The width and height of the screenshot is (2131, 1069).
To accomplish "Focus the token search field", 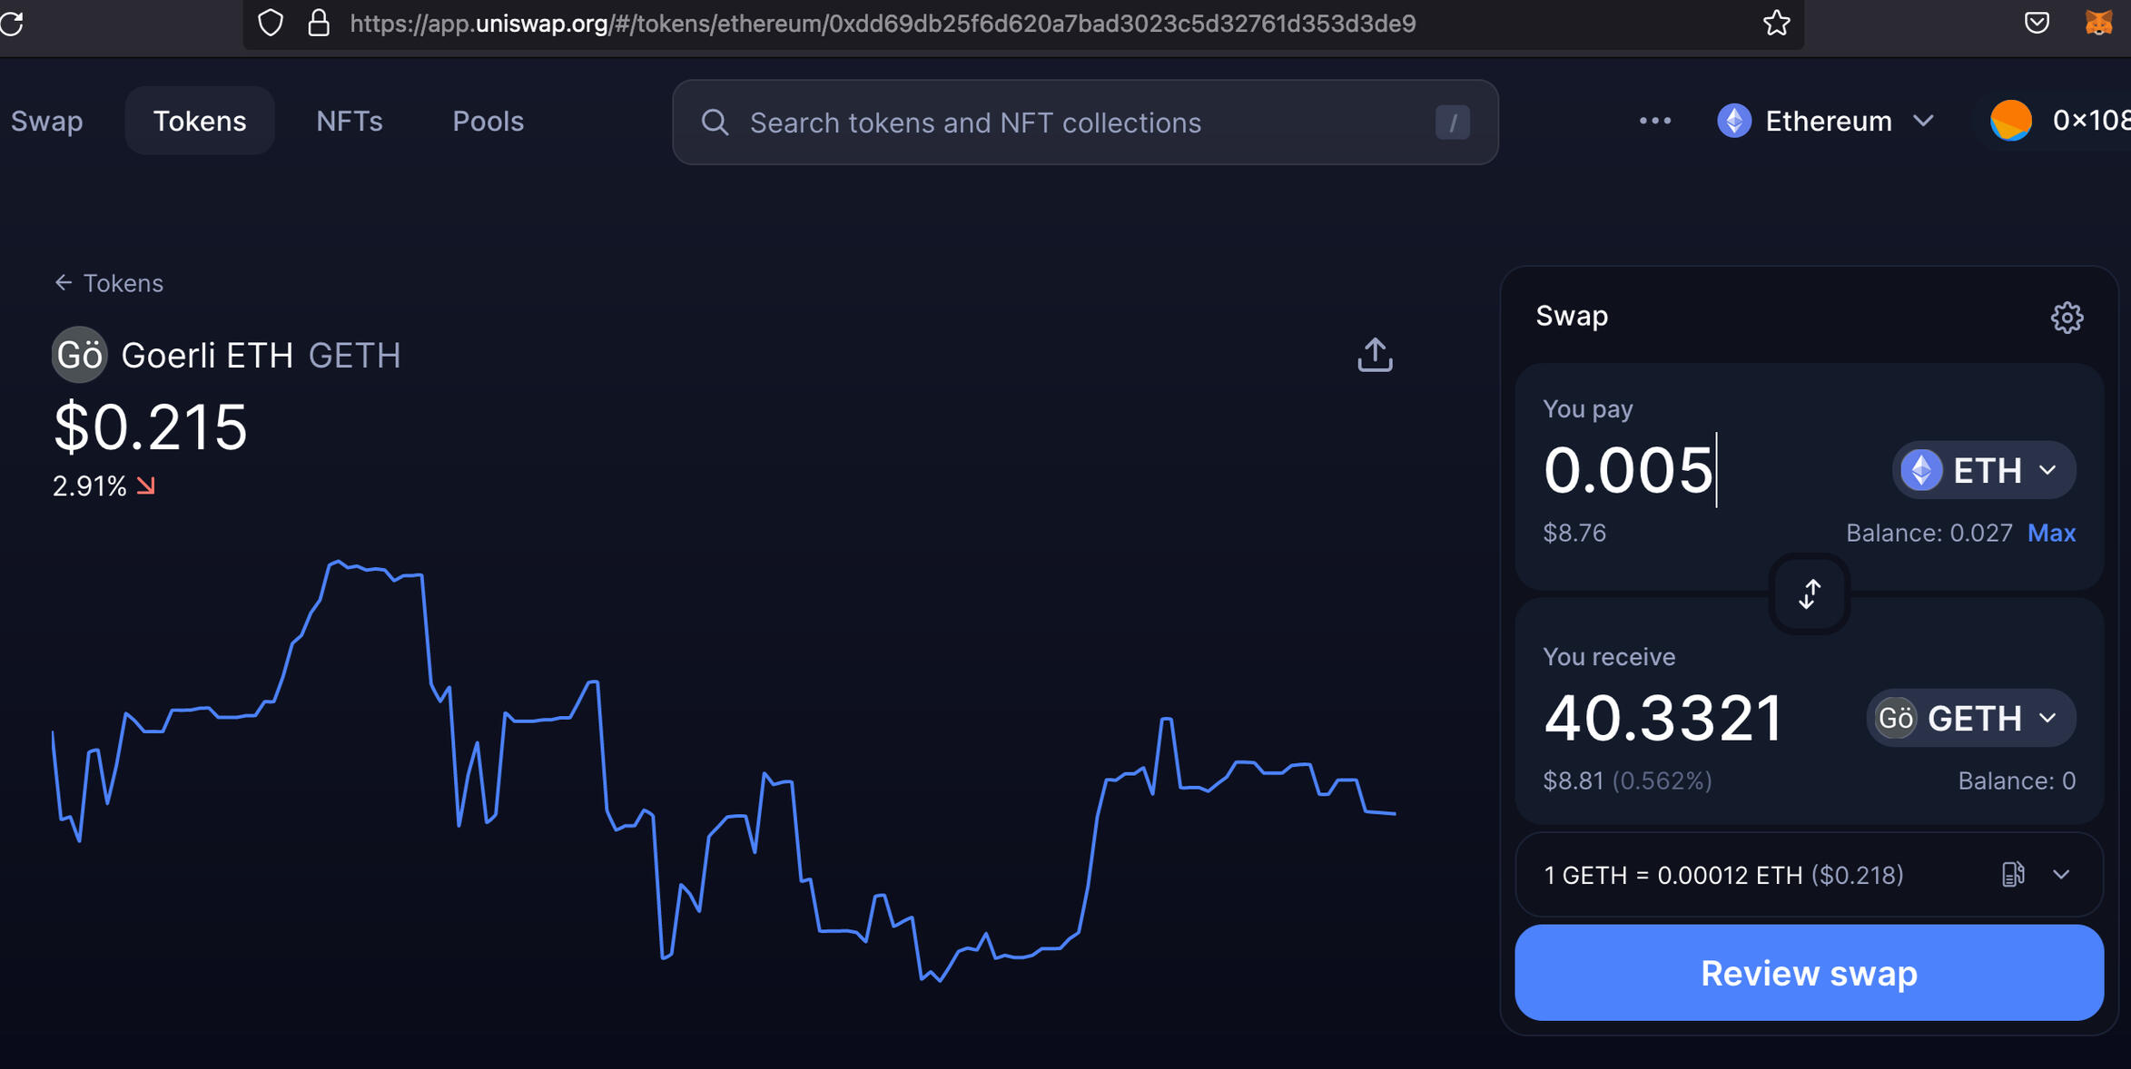I will (x=1084, y=123).
